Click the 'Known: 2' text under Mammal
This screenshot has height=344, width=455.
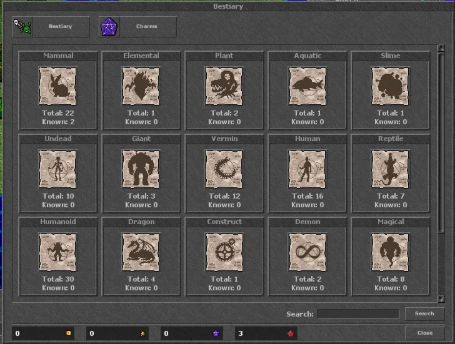pyautogui.click(x=58, y=122)
